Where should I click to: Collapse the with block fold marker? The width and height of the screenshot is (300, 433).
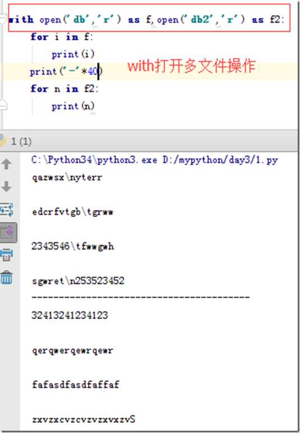[2, 19]
